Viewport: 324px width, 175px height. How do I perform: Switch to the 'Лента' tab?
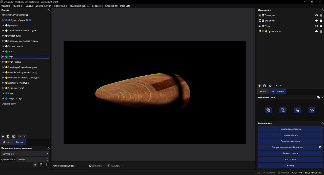[x=6, y=142]
